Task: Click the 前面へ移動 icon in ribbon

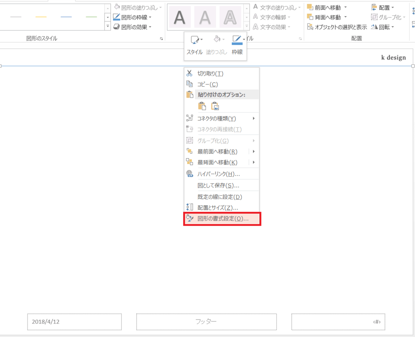Action: click(x=310, y=7)
